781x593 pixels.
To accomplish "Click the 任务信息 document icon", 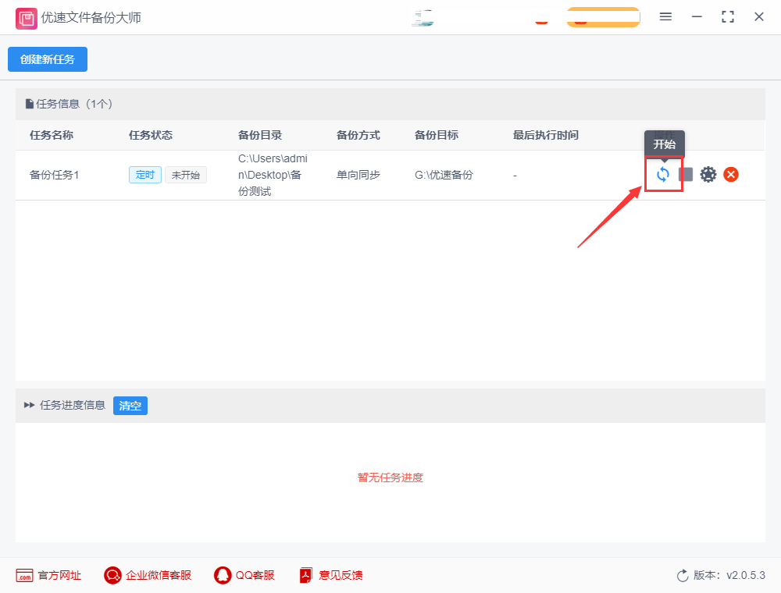I will pyautogui.click(x=30, y=104).
